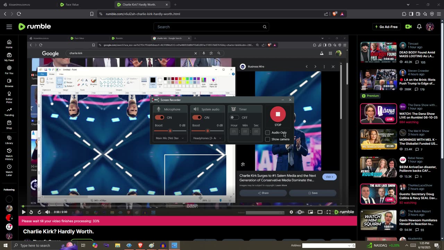Open the Brave Wallet icon

(418, 14)
